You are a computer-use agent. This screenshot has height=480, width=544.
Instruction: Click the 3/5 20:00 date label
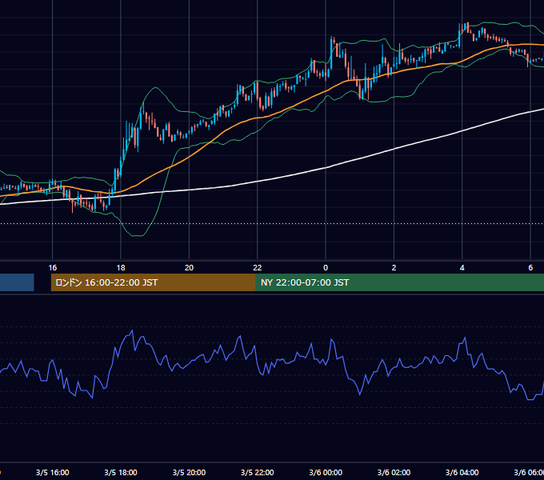pos(189,472)
